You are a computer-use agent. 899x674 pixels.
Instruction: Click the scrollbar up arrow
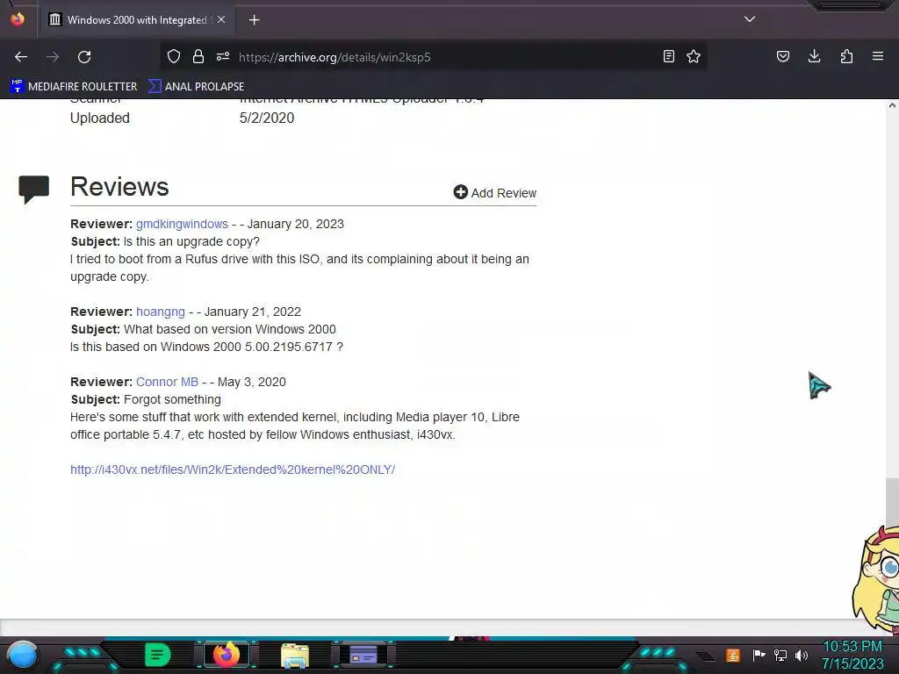point(892,105)
